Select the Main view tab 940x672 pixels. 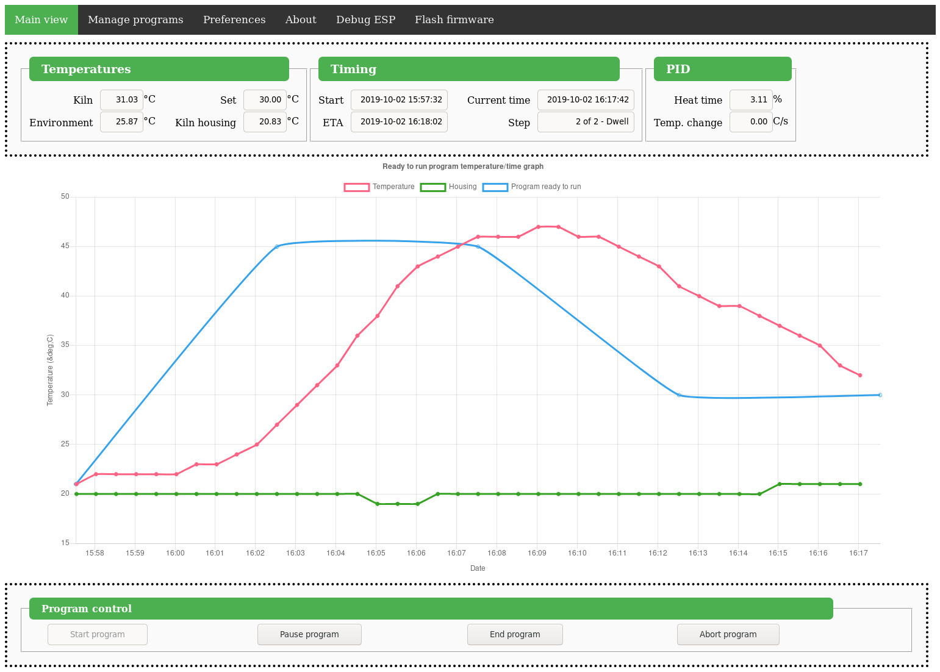click(41, 19)
